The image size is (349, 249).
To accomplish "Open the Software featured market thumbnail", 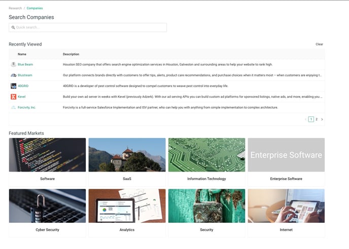I will click(47, 155).
